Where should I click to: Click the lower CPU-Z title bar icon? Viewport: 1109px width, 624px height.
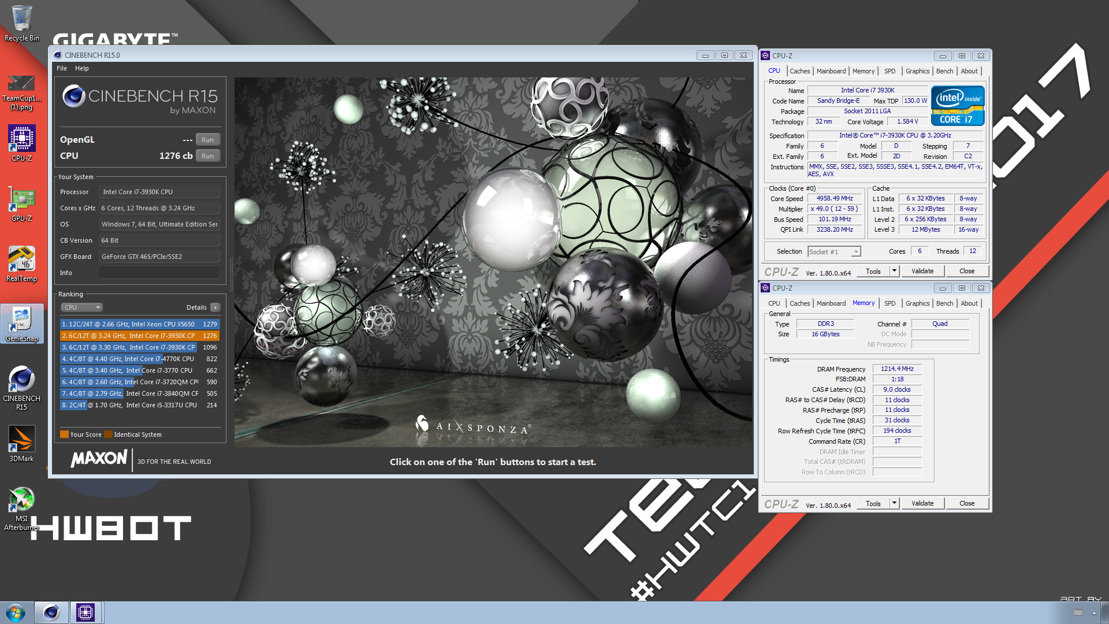(765, 288)
